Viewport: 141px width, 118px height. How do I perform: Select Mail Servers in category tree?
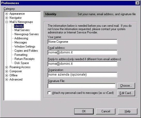[22, 30]
